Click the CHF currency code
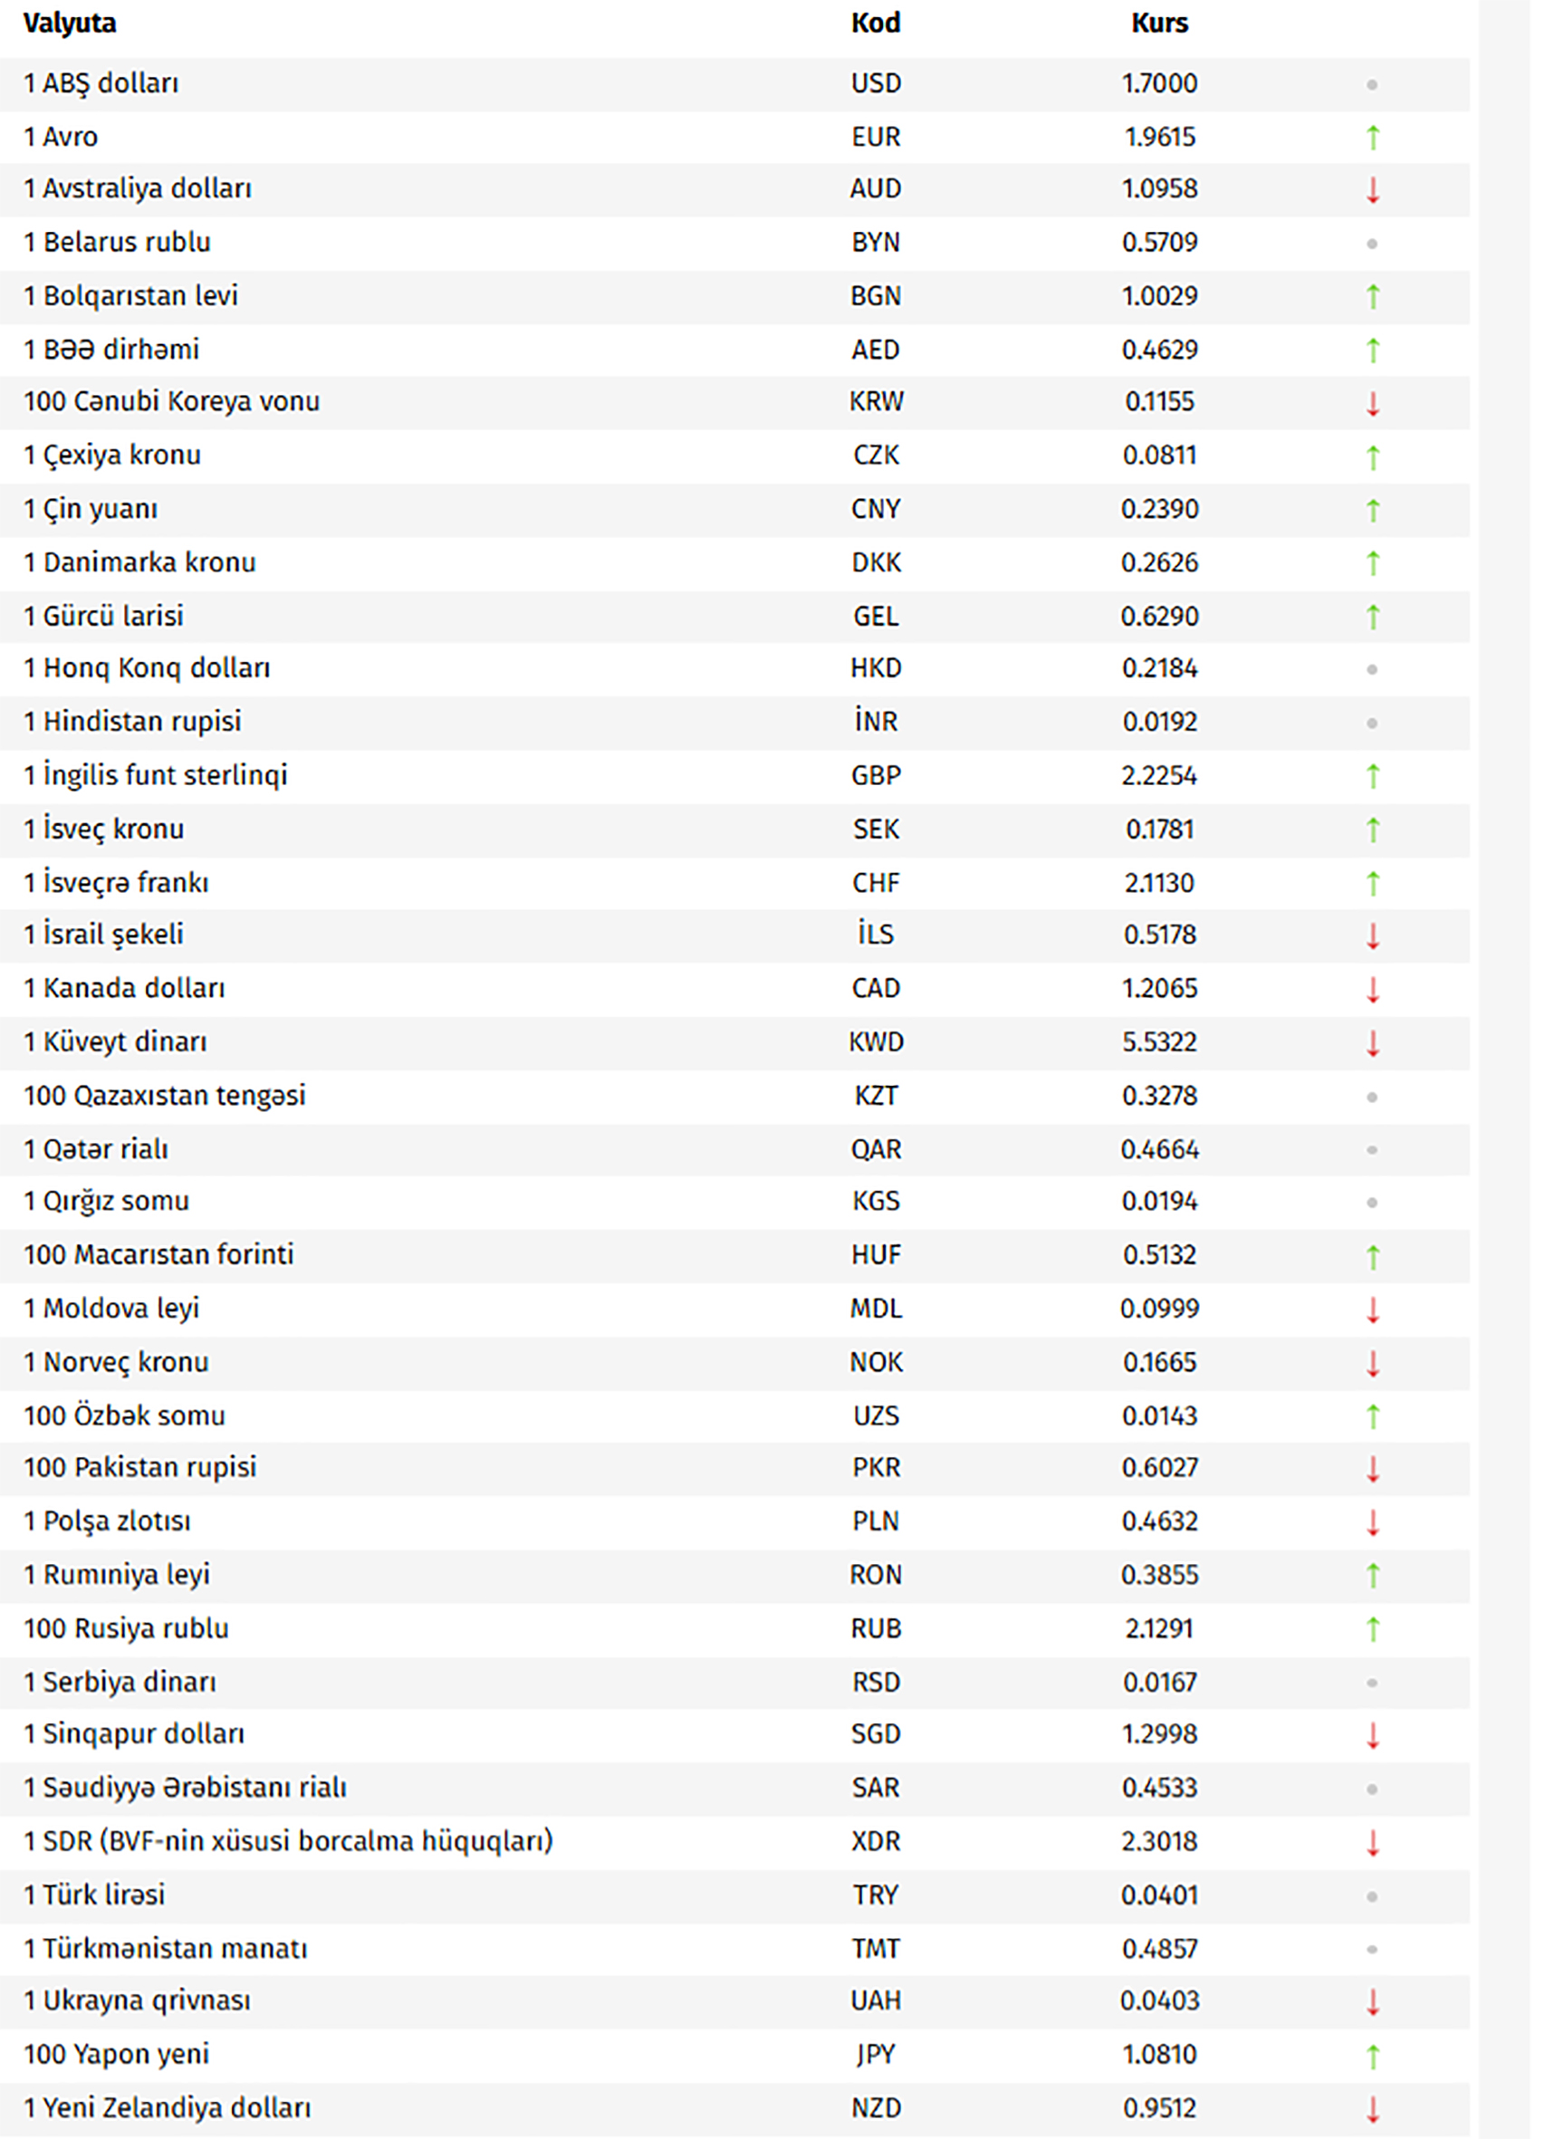 876,883
